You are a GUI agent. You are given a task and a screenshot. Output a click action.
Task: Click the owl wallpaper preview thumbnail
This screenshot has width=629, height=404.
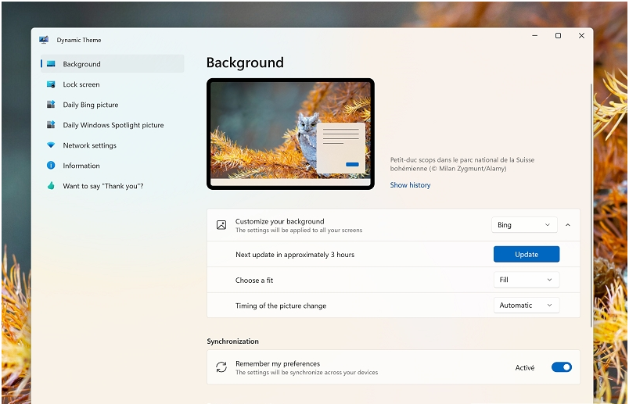tap(290, 134)
